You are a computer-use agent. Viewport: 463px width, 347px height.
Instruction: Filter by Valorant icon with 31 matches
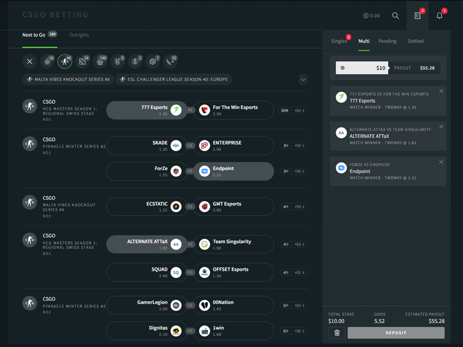point(170,61)
